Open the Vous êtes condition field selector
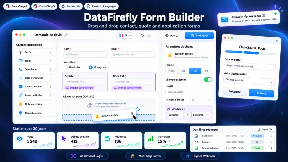Screen dimensions: 288x162 [x=175, y=115]
